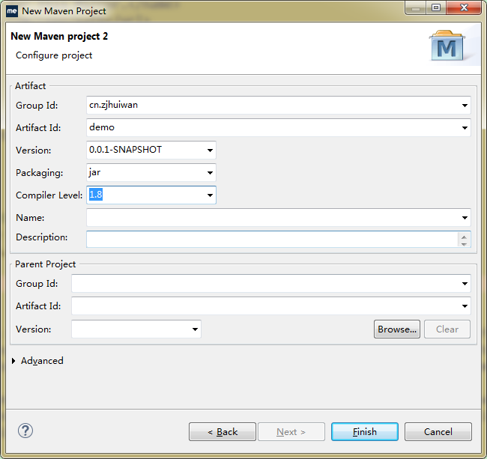
Task: Click the Cancel button
Action: pos(438,432)
